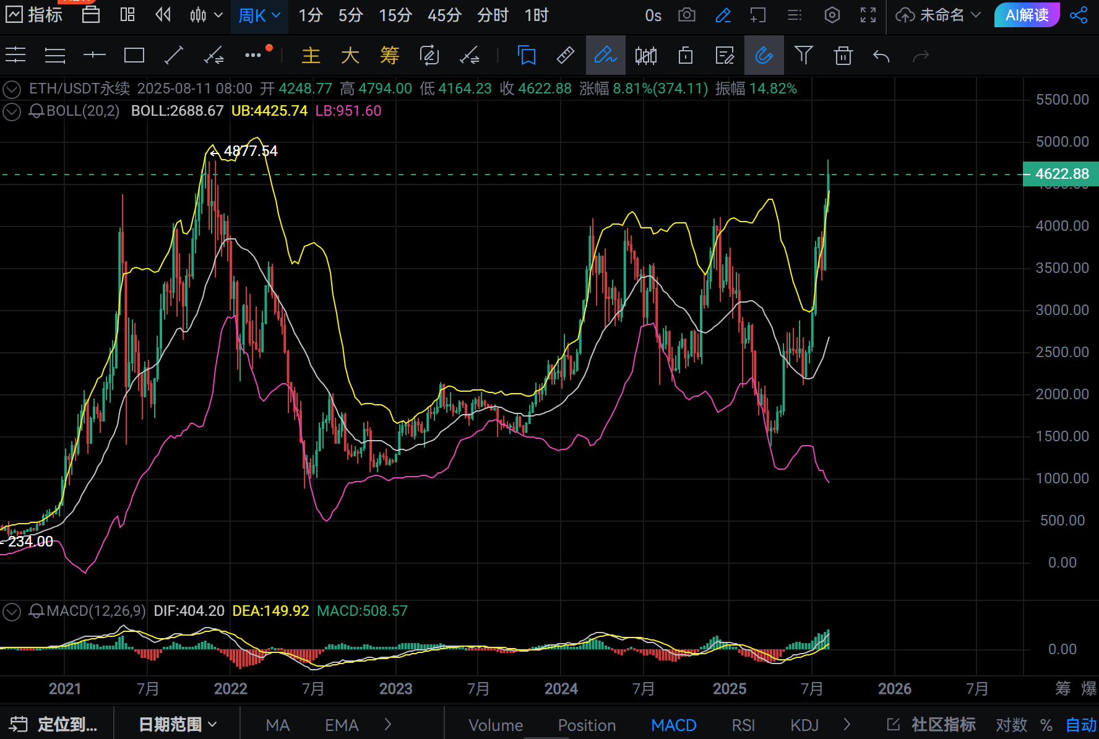Select the rectangle drawing tool

(134, 56)
